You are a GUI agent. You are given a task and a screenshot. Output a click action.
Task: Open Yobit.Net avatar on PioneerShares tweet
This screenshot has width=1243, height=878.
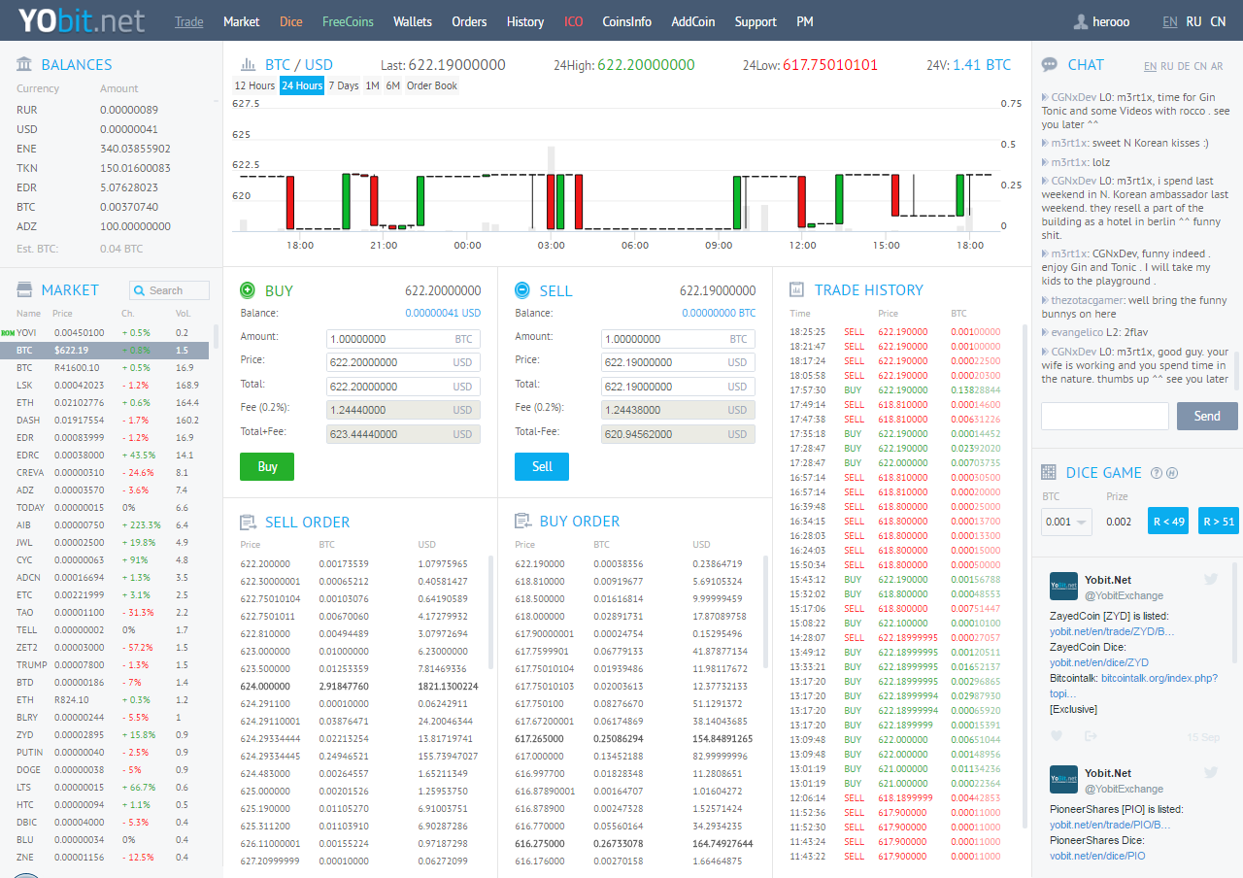tap(1063, 779)
